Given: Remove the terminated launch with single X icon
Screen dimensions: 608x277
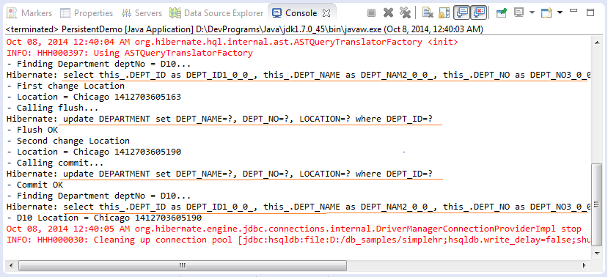Looking at the screenshot, I should 388,13.
